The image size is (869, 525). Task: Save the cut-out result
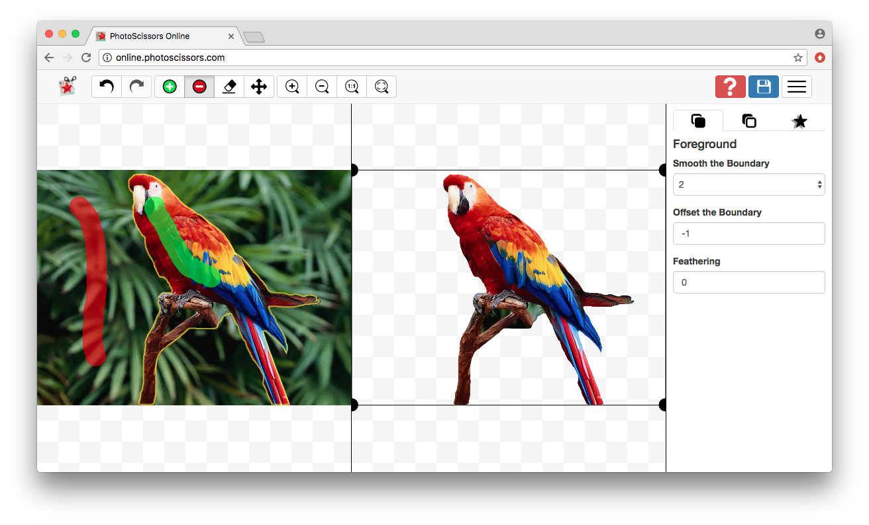pyautogui.click(x=763, y=87)
